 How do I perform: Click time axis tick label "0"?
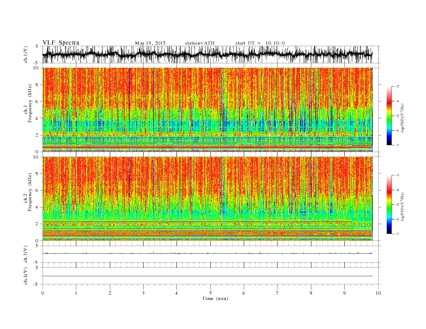(x=42, y=293)
